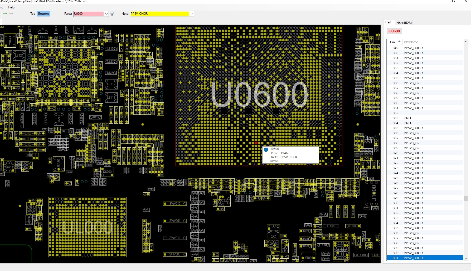The height and width of the screenshot is (271, 471).
Task: Select pin 1849 row in the list
Action: click(x=425, y=48)
